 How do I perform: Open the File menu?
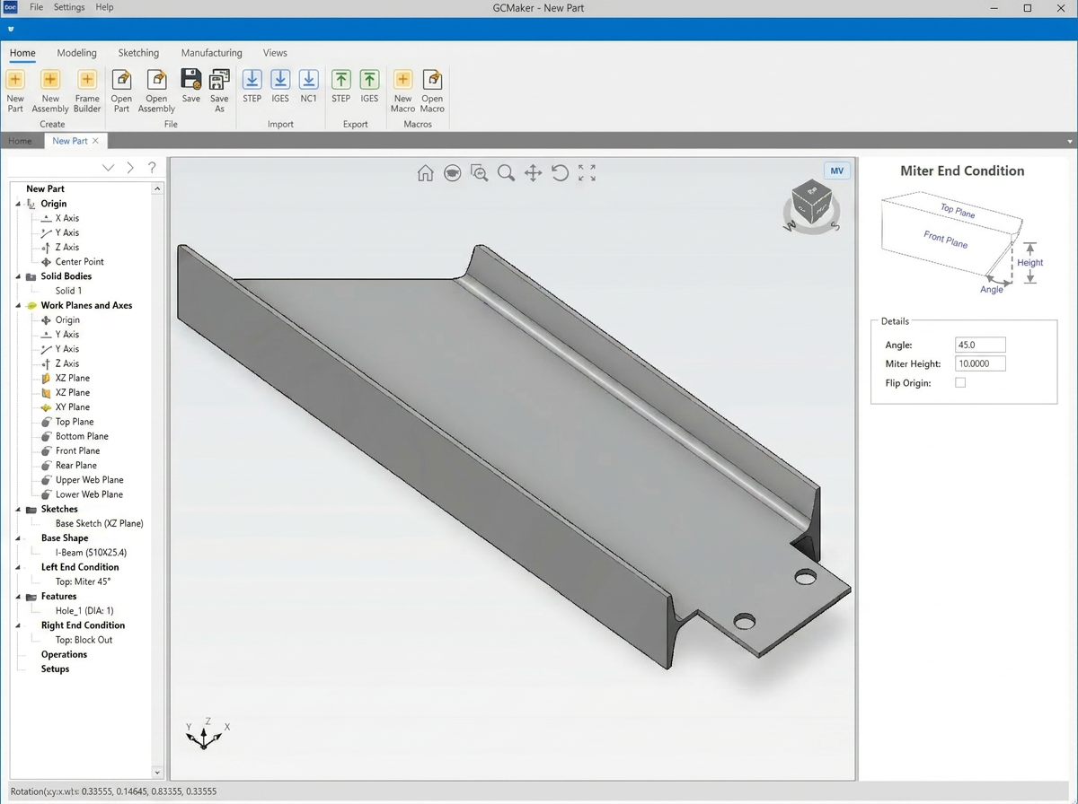coord(36,7)
